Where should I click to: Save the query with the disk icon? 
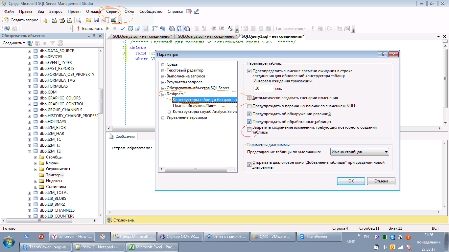(x=96, y=20)
